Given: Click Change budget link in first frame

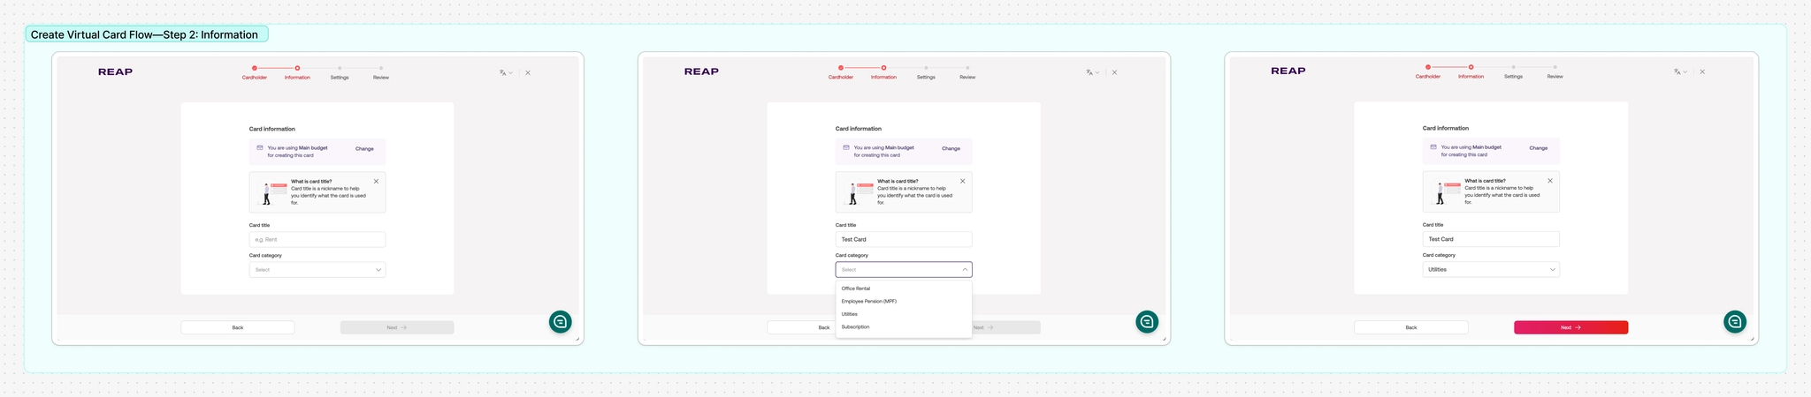Looking at the screenshot, I should pos(364,149).
